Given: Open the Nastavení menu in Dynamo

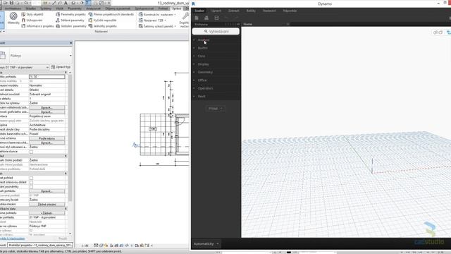Looking at the screenshot, I should coord(269,11).
